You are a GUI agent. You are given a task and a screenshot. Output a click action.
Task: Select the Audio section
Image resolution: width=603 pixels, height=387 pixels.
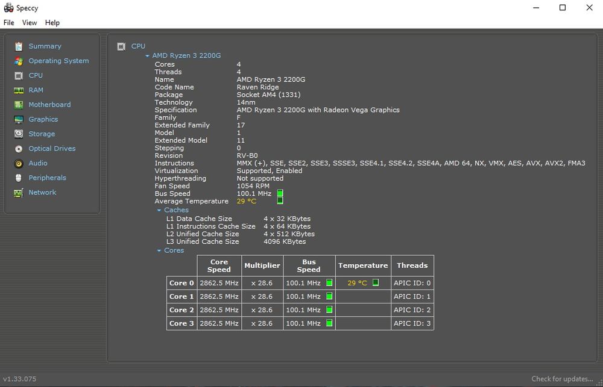(37, 163)
